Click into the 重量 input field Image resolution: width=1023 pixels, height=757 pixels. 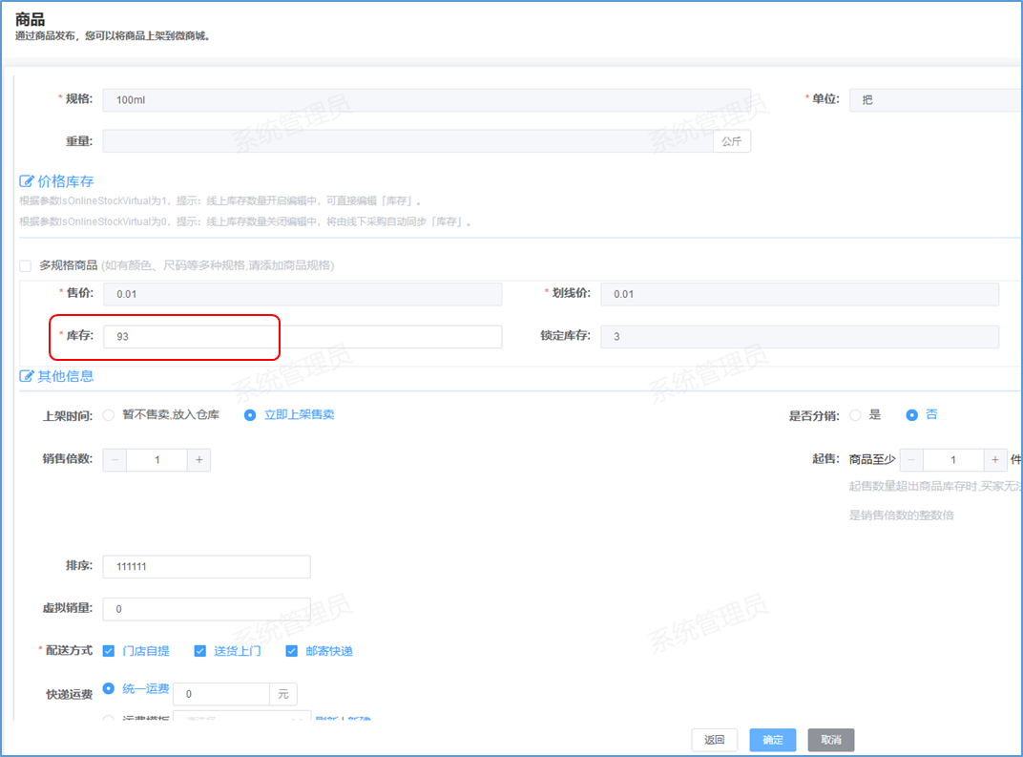click(407, 141)
